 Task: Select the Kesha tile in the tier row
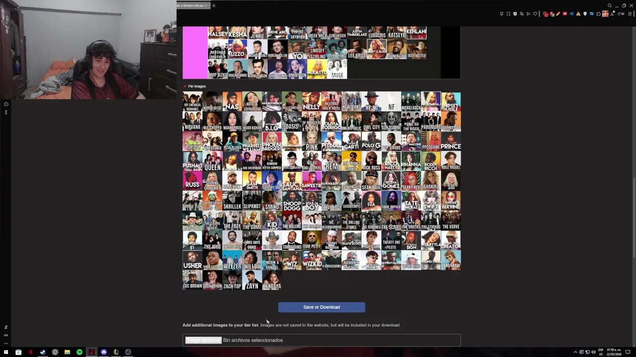[x=238, y=33]
